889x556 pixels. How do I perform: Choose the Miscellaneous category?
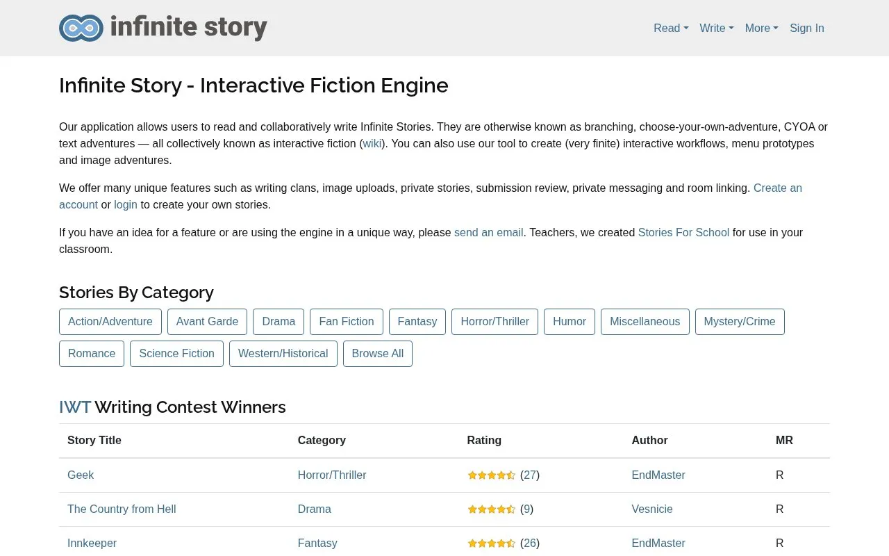click(645, 322)
